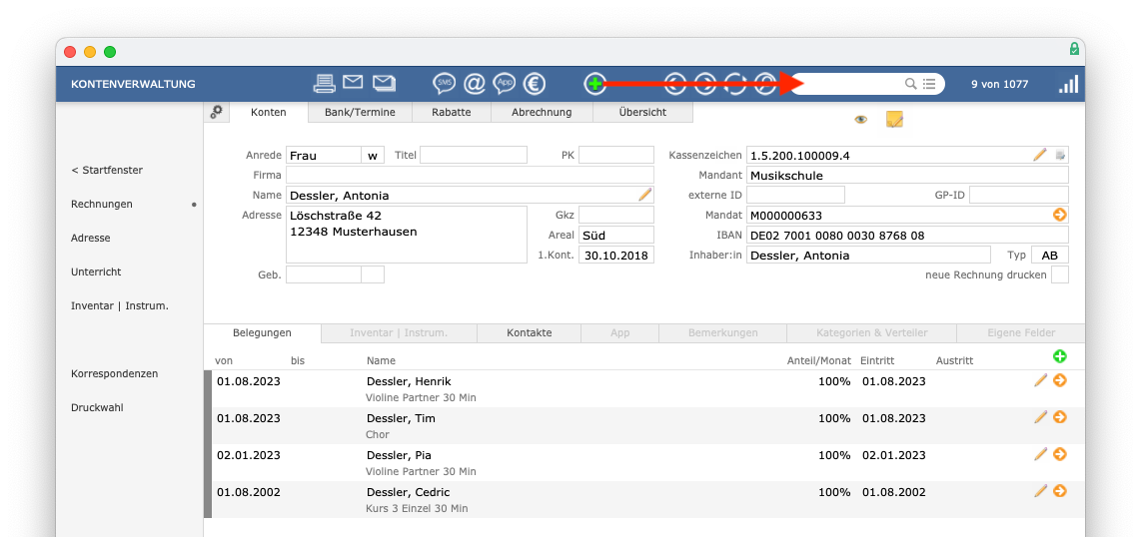
Task: Go to next record with the right arrow
Action: 705,84
